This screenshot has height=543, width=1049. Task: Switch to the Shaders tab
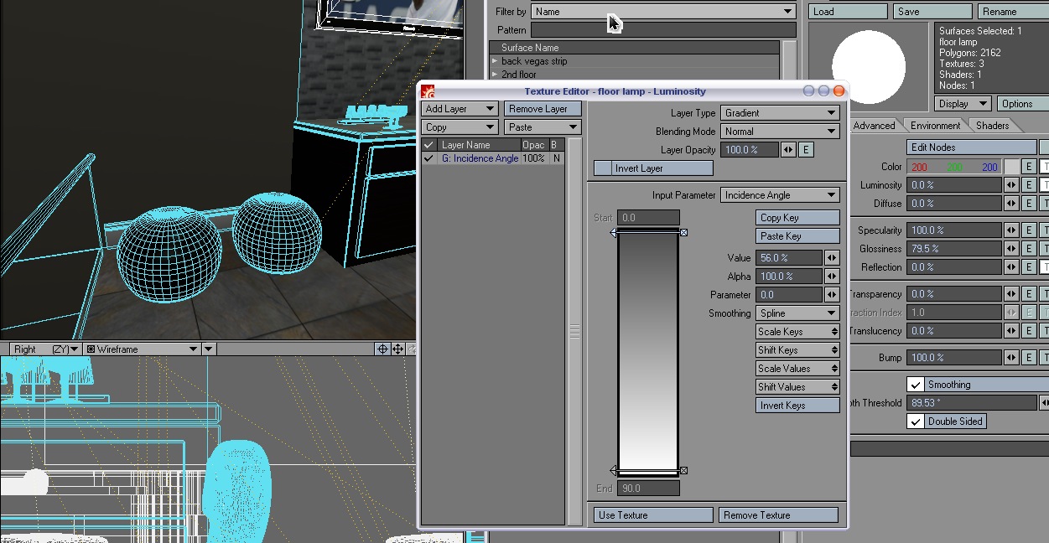pos(992,126)
